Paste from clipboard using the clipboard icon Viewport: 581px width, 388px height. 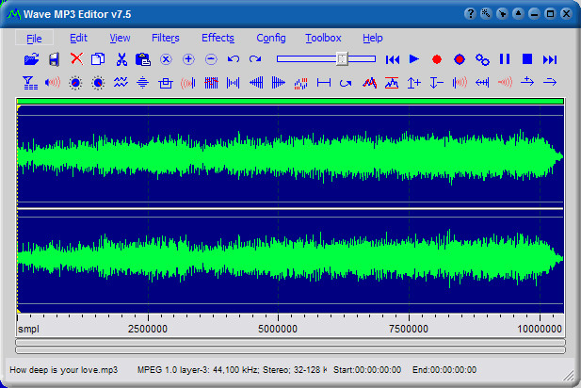(143, 59)
